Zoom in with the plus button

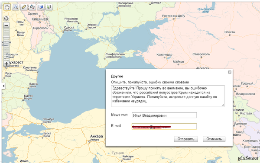(x=6, y=64)
